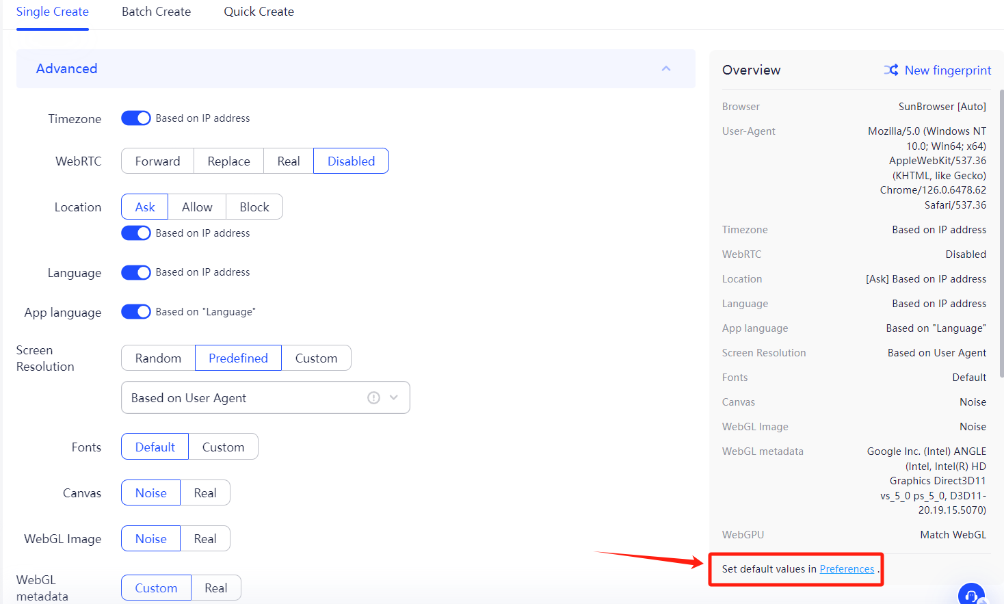Switch WebGL metadata to Real
1004x604 pixels.
pos(215,587)
